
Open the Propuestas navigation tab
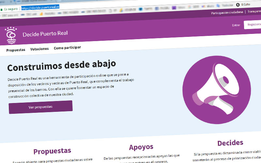pyautogui.click(x=16, y=50)
